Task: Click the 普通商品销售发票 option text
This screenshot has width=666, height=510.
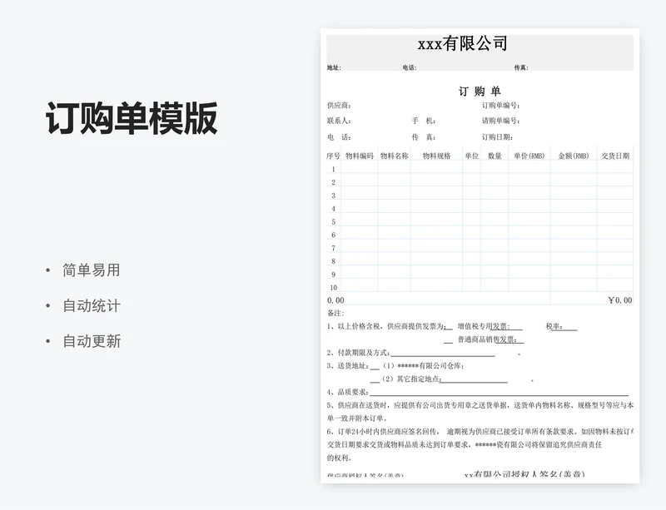Action: pos(487,339)
